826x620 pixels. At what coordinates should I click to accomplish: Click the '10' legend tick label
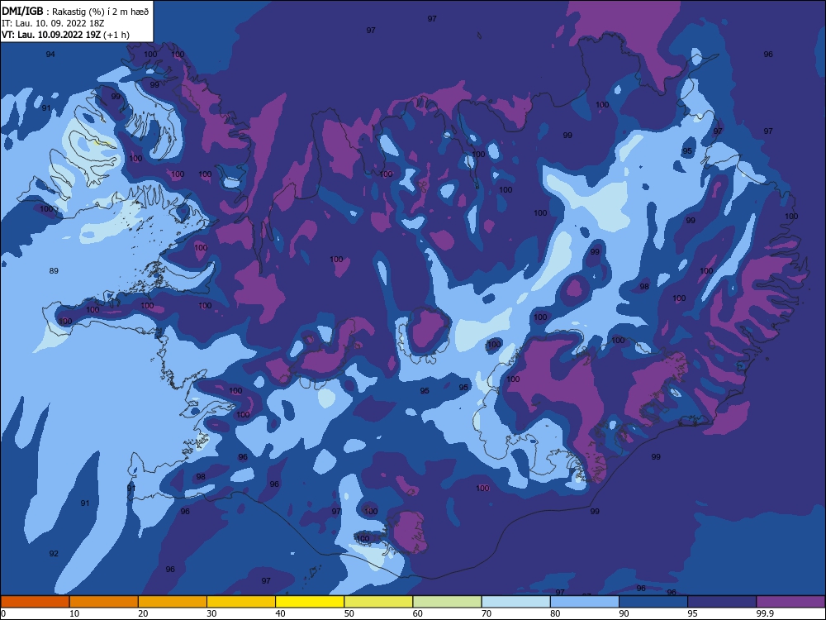[74, 613]
